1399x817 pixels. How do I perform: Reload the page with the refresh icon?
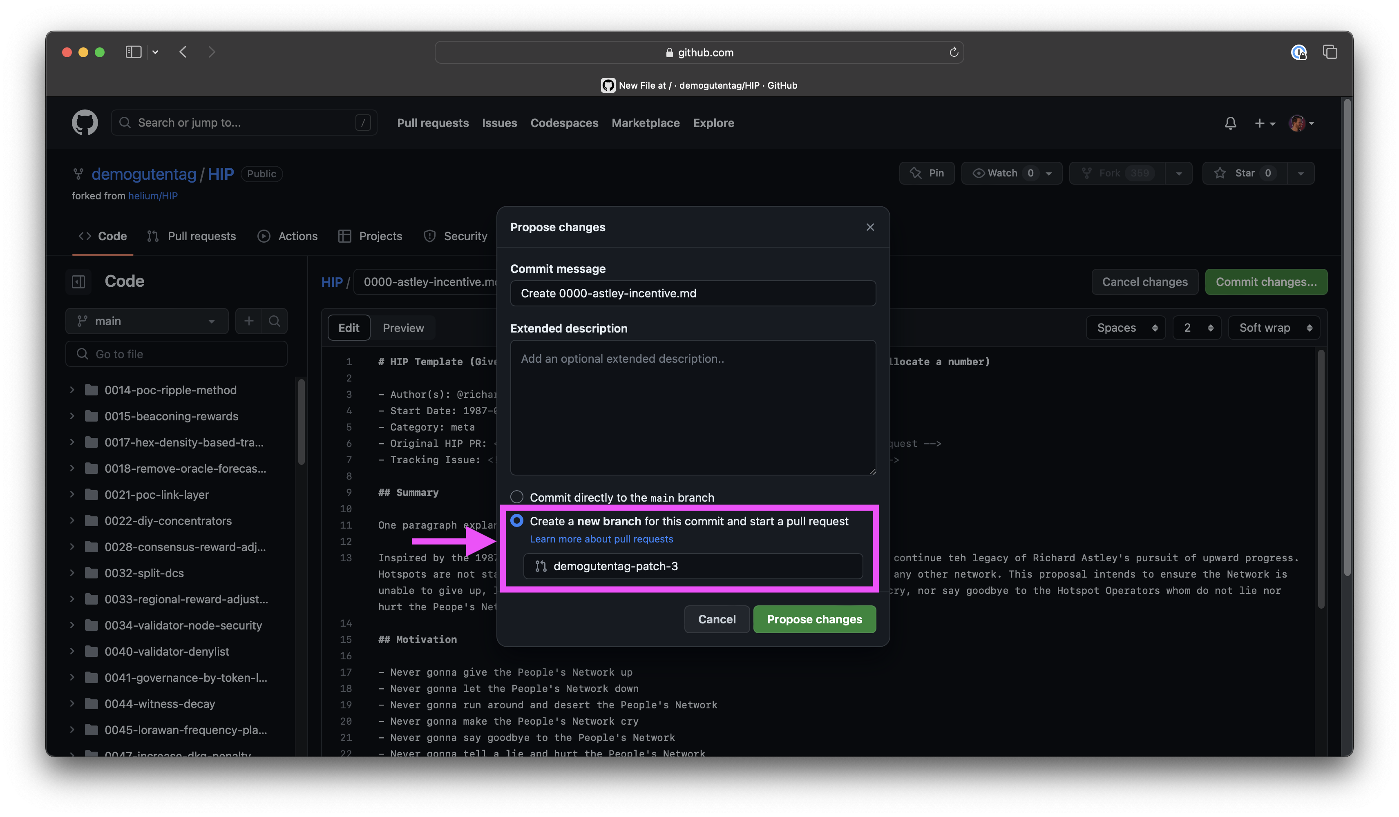click(x=954, y=52)
